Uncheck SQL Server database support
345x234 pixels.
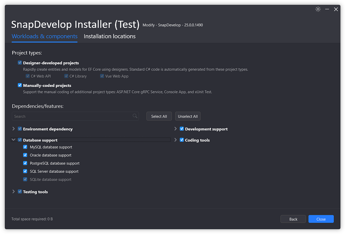click(25, 171)
